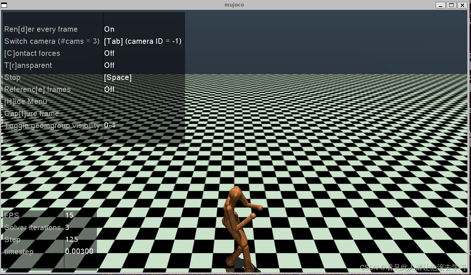
Task: Select the "[H]ide Menu" option
Action: (25, 101)
